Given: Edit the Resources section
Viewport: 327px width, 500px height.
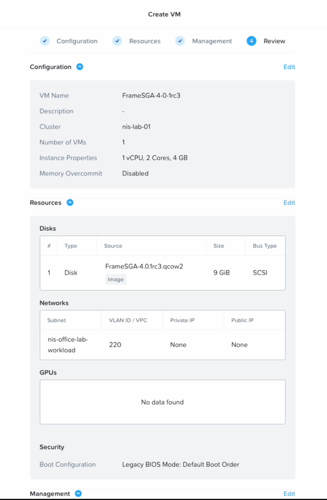Looking at the screenshot, I should coord(289,203).
